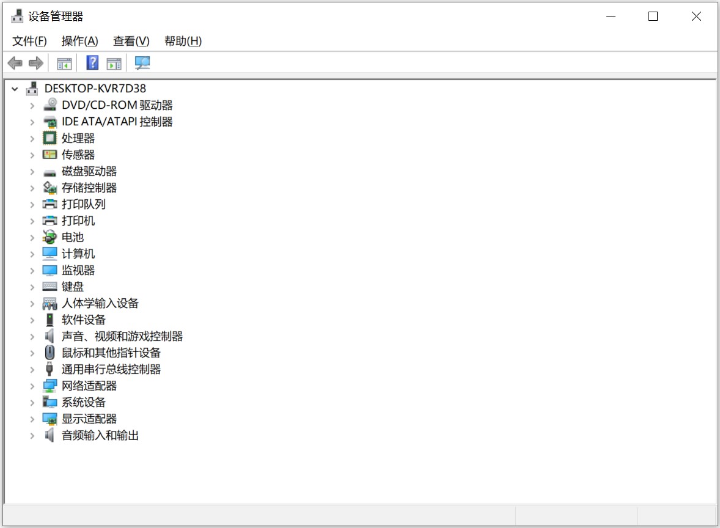Screen dimensions: 720x528
Task: Select the 监视器 label
Action: point(78,271)
